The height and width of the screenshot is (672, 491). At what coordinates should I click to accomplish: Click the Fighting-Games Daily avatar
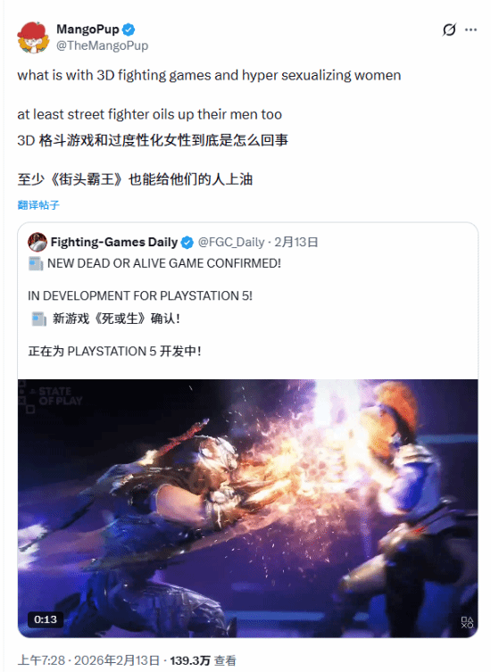tap(37, 242)
